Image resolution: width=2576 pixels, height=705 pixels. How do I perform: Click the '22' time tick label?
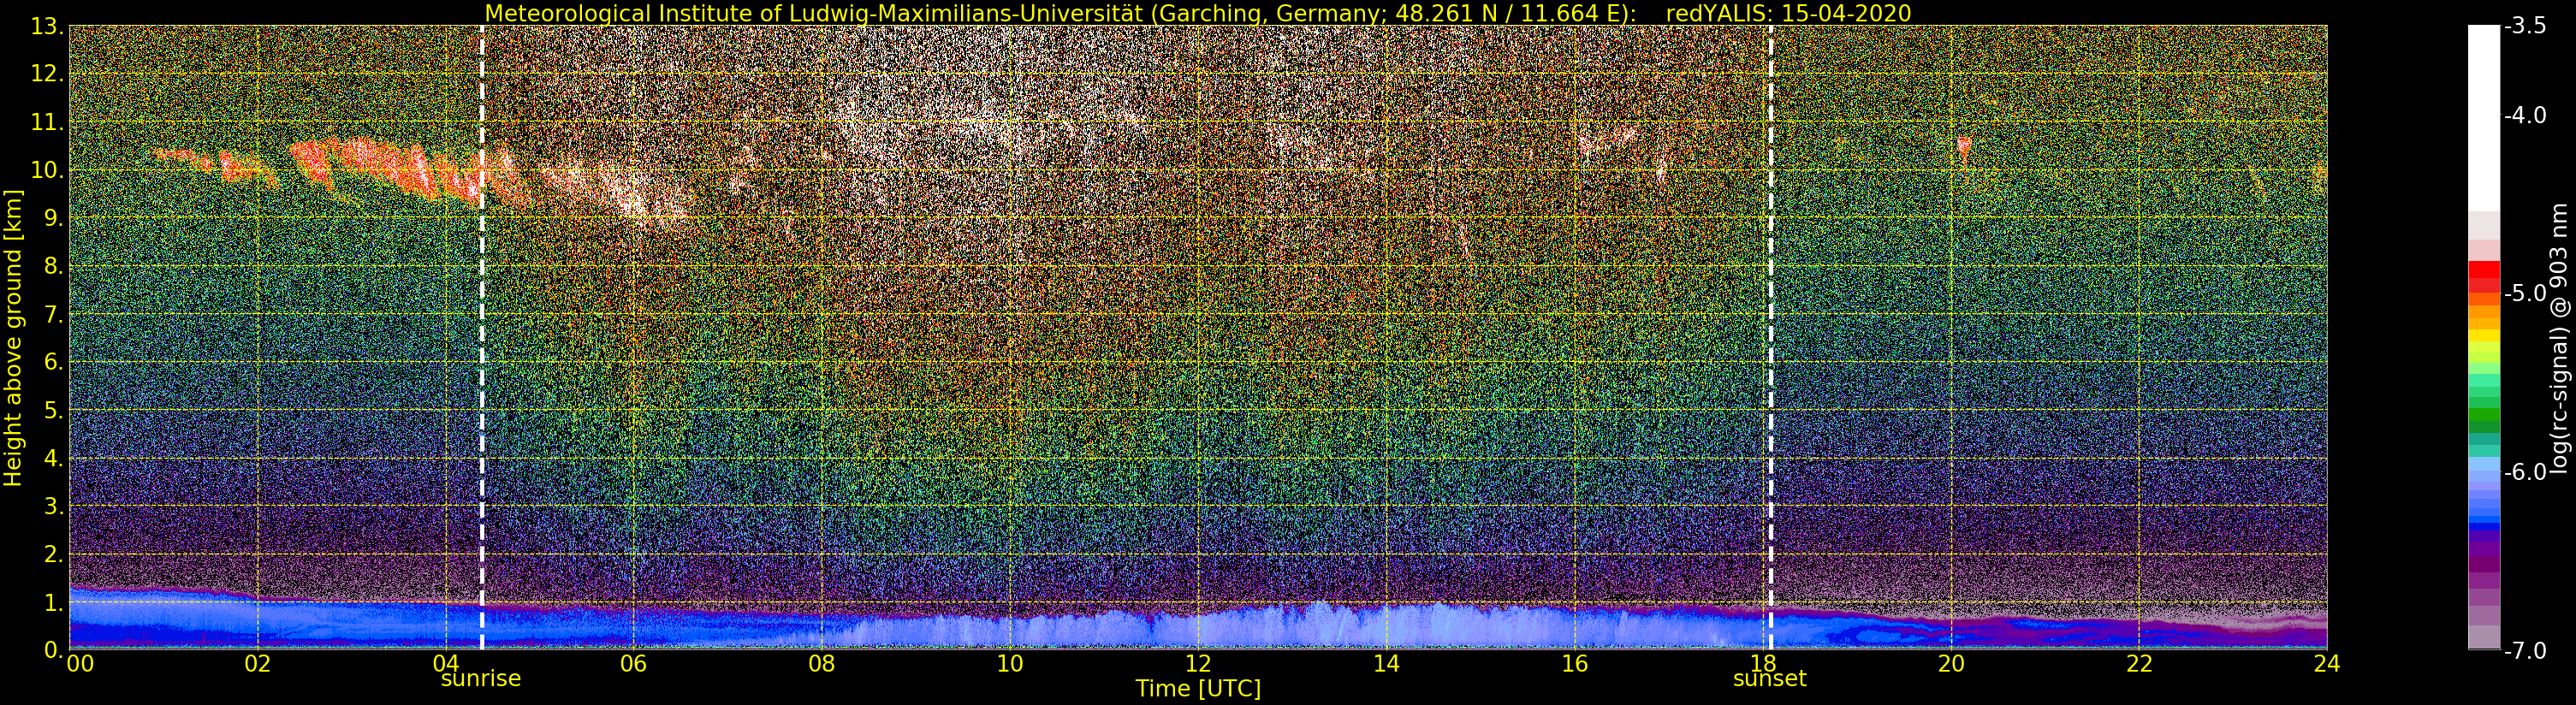coord(2139,664)
